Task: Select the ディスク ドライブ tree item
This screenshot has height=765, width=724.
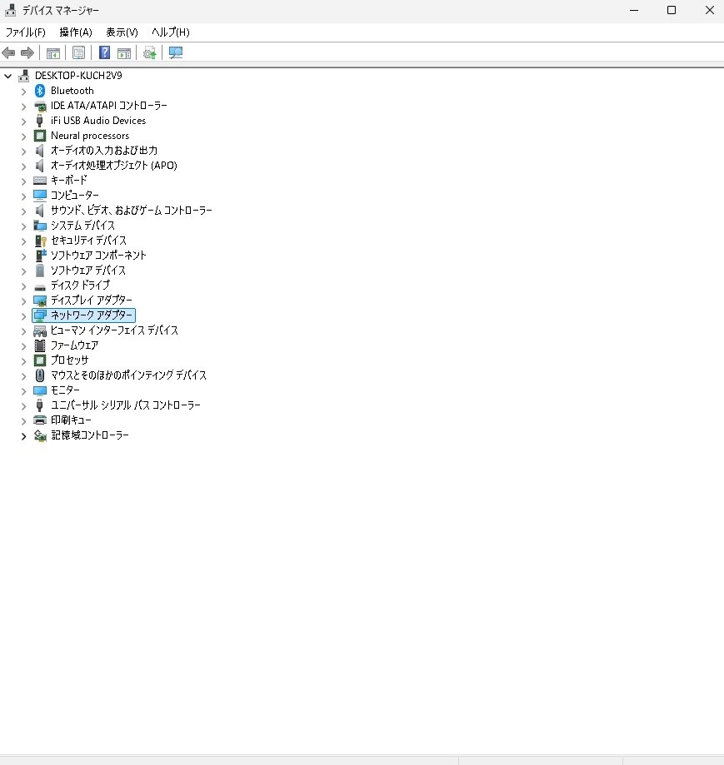Action: (x=80, y=286)
